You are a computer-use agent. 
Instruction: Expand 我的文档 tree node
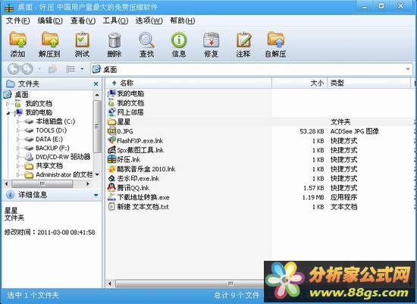(8, 103)
